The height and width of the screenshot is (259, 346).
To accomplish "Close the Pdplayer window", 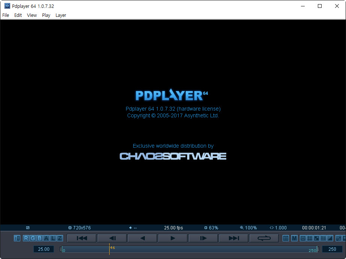I will pos(337,6).
